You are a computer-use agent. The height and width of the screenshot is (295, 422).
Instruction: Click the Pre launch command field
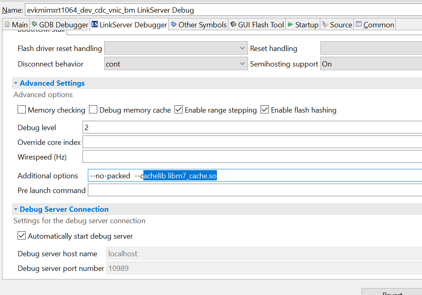point(254,191)
